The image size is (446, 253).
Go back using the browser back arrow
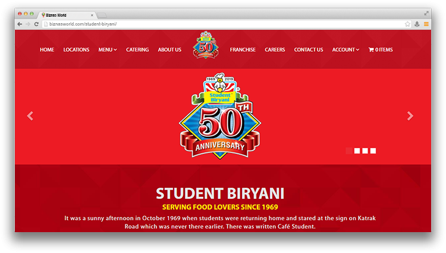coord(20,24)
